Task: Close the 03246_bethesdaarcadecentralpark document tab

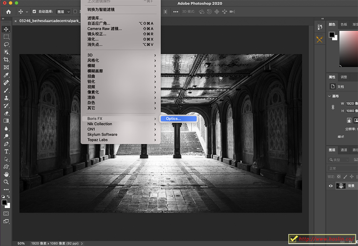Action: 15,21
